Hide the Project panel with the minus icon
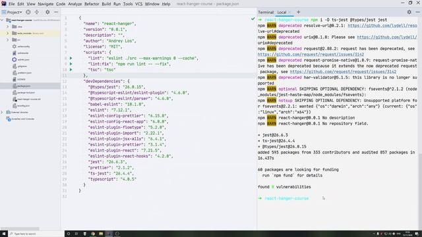The width and height of the screenshot is (422, 237). [x=56, y=12]
